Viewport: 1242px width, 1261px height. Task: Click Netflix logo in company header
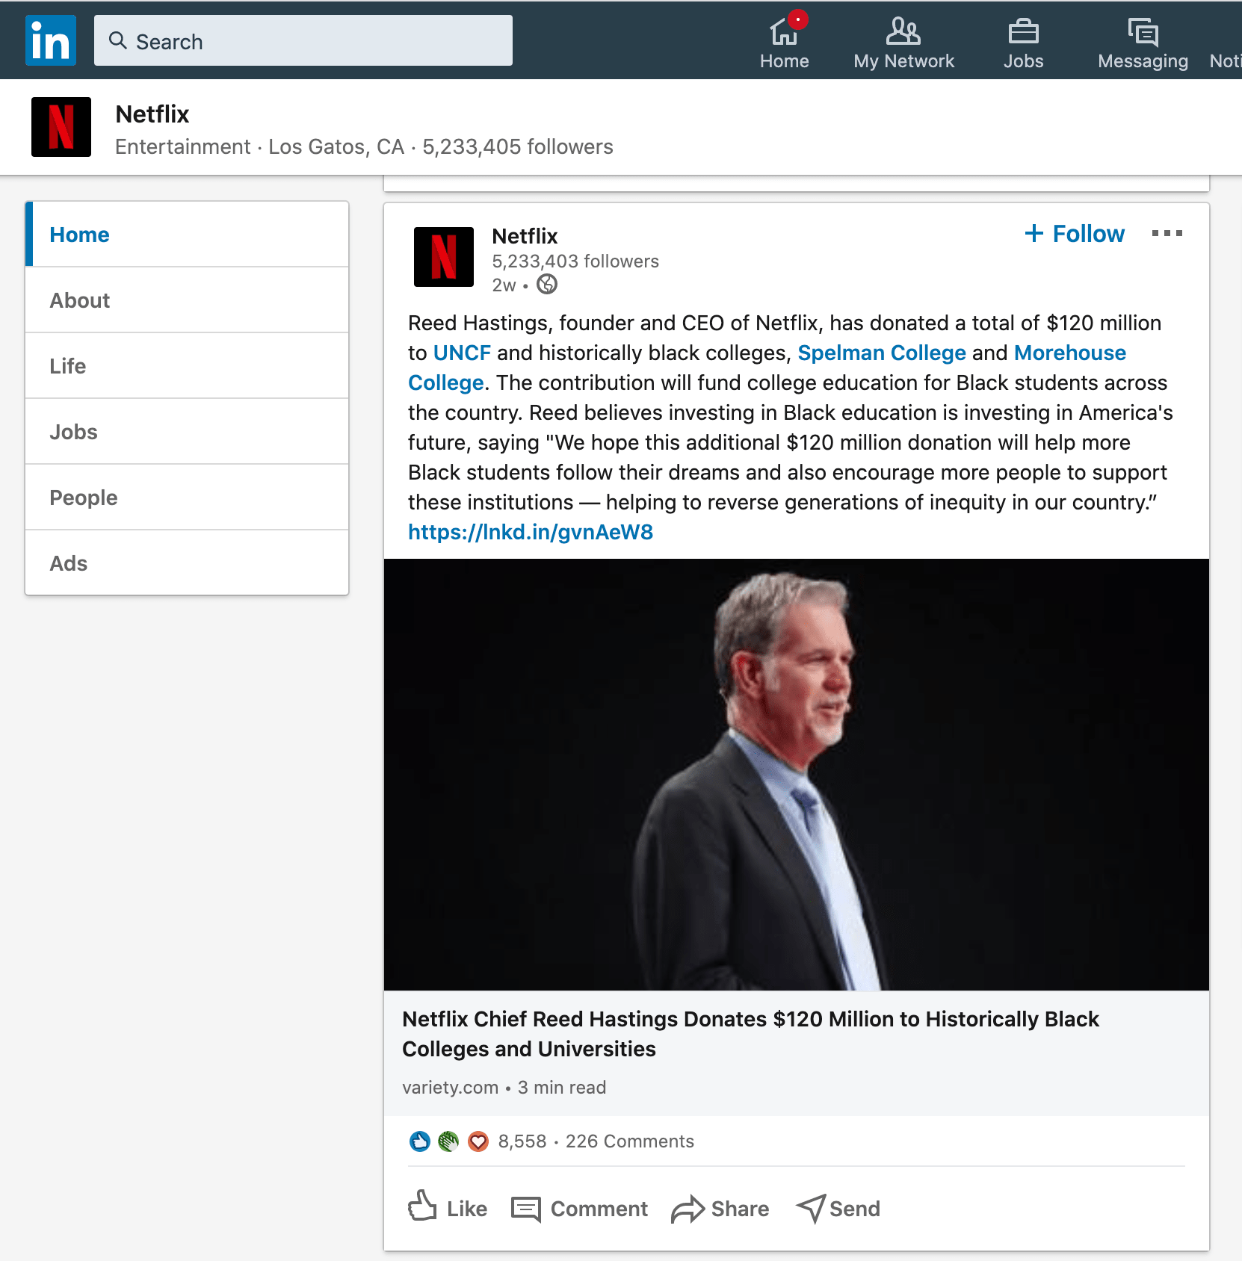[61, 127]
